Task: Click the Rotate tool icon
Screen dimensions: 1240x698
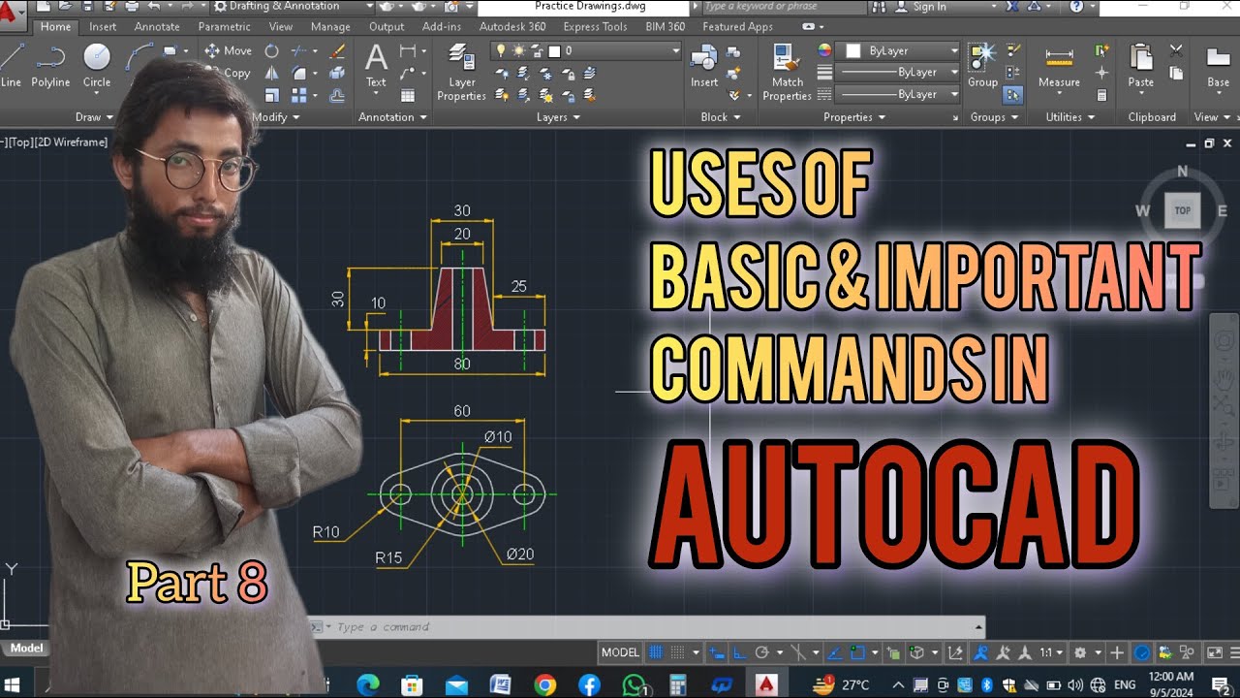Action: point(272,50)
